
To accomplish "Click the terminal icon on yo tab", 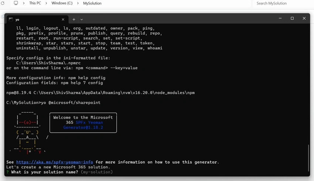I will point(11,20).
